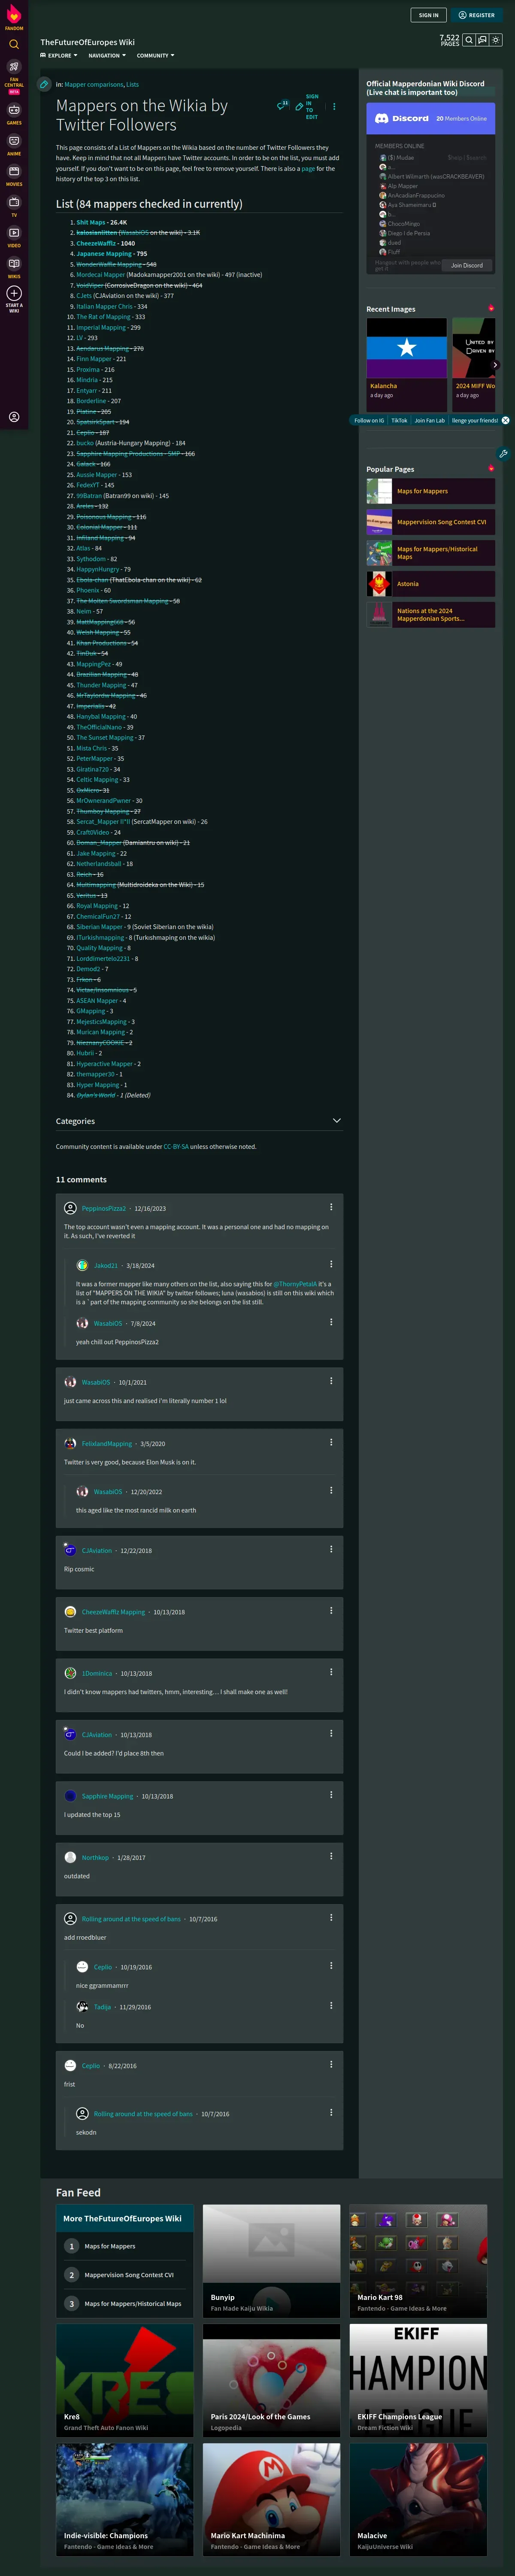Open the comments count bubble icon
515x2576 pixels.
(282, 105)
